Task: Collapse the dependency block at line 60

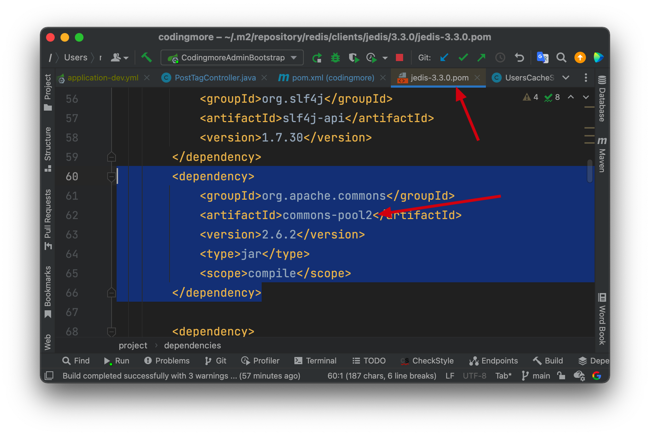Action: click(x=112, y=176)
